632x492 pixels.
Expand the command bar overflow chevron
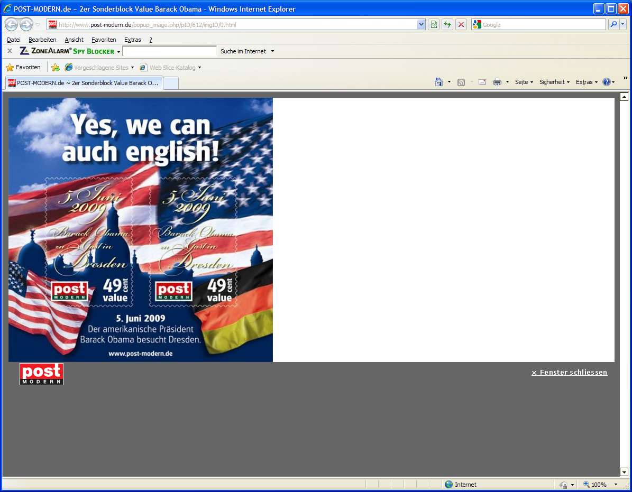(625, 78)
